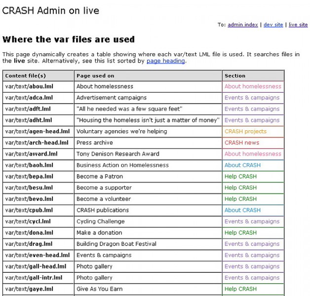
Task: Select the orange "CRASH projects" section link
Action: click(x=245, y=132)
